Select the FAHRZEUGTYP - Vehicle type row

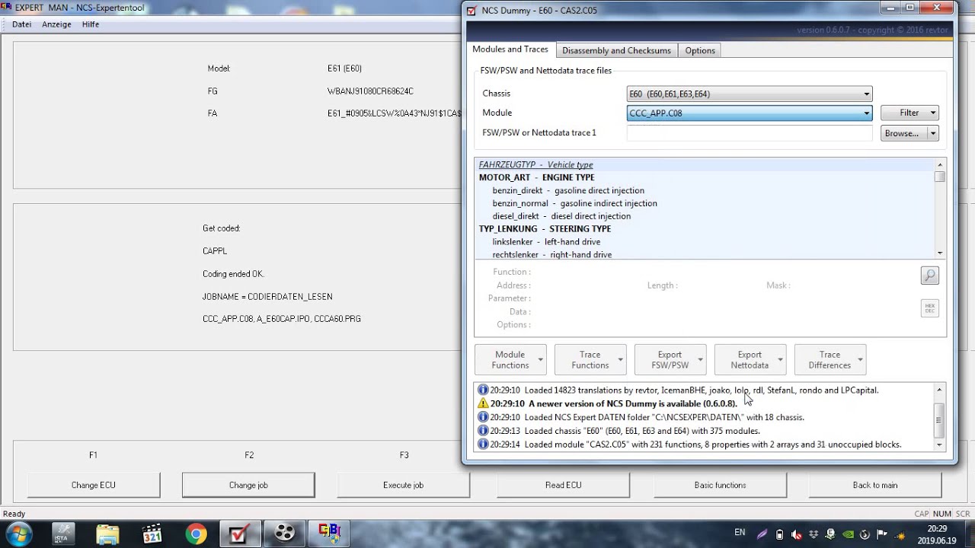click(705, 164)
